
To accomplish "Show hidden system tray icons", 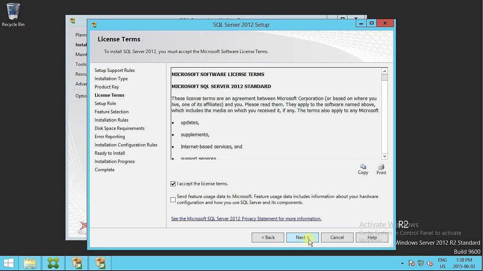I will pyautogui.click(x=402, y=263).
